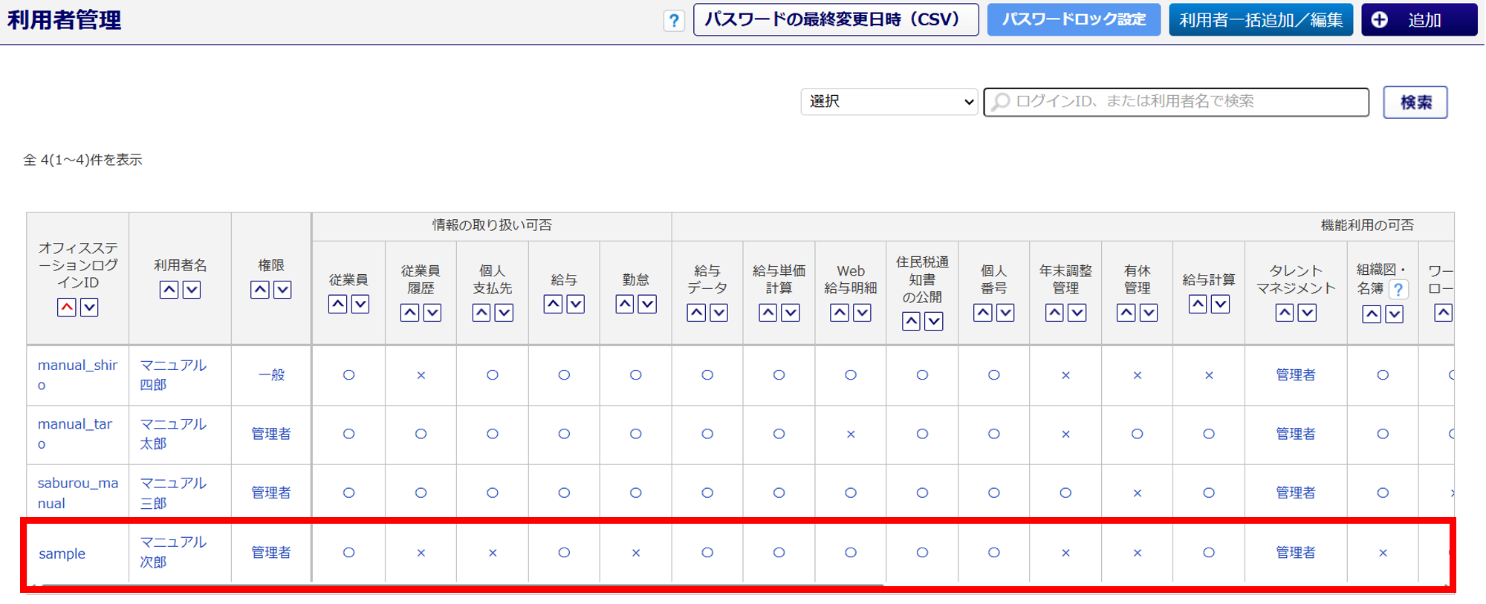Open the sample user login ID link
The height and width of the screenshot is (604, 1486).
(62, 553)
